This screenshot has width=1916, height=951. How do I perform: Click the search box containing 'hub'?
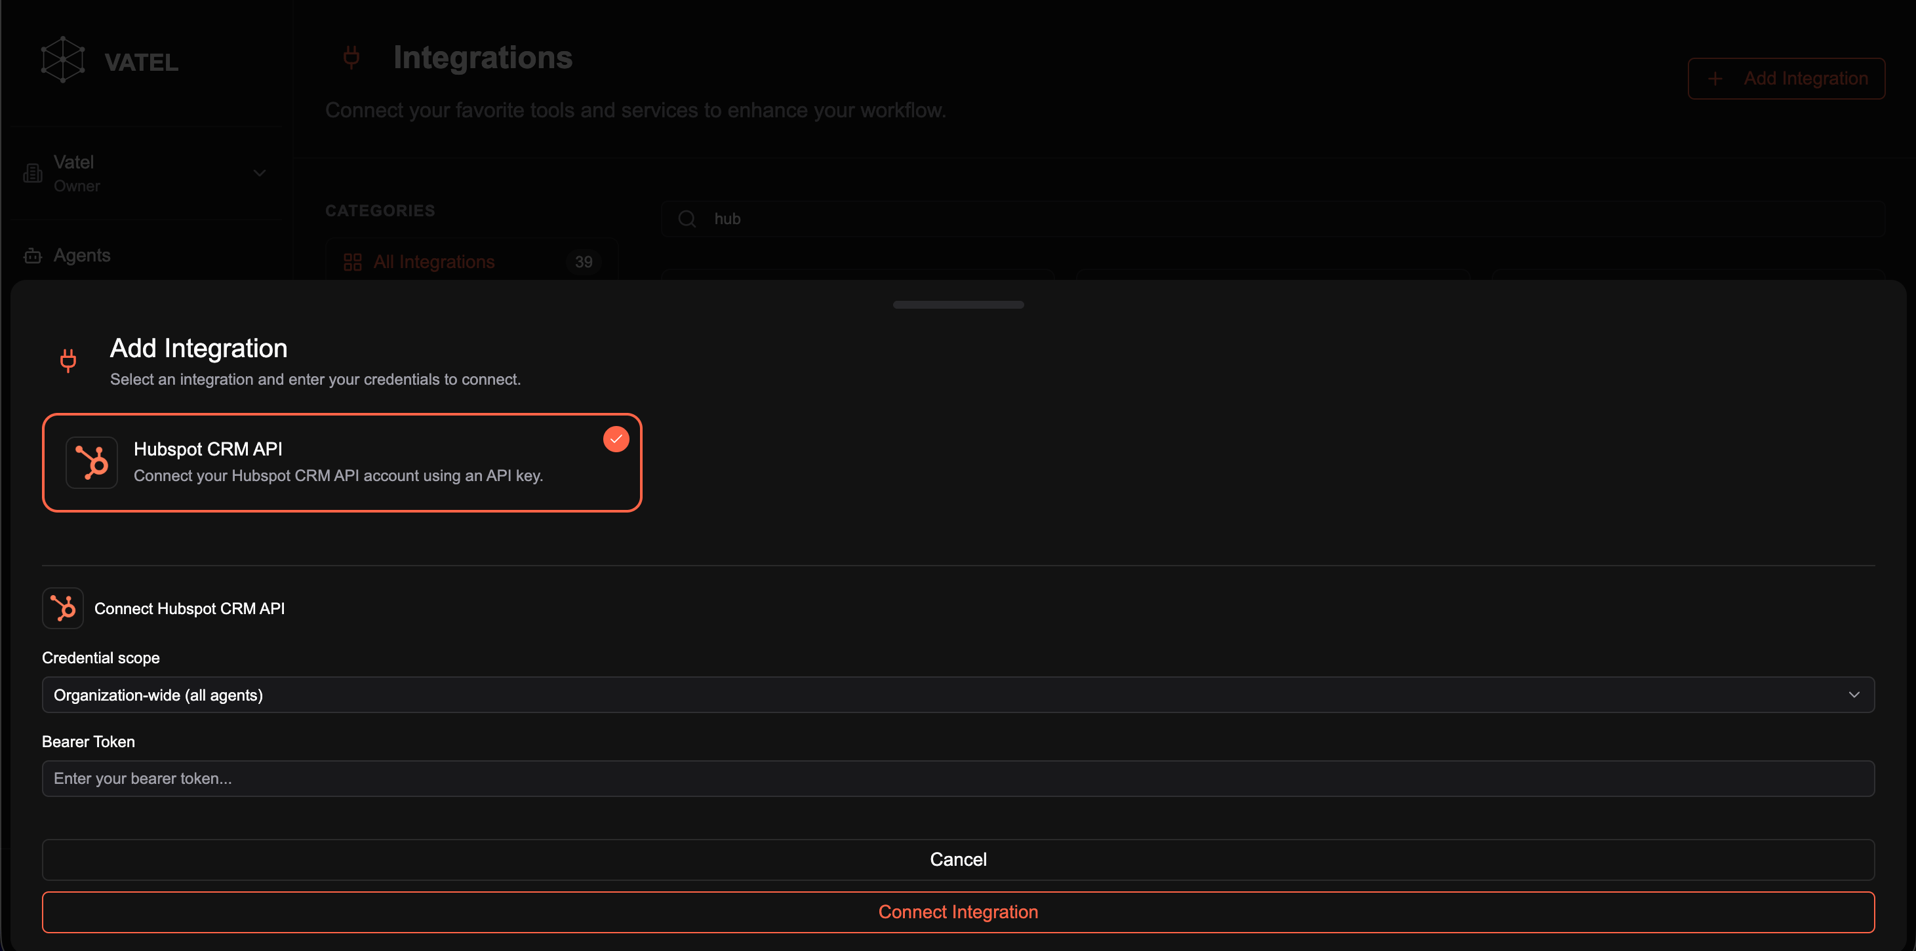point(1273,220)
